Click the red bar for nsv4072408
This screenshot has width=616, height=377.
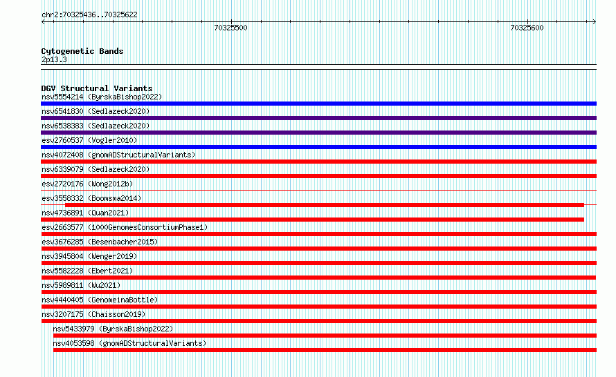tap(318, 162)
